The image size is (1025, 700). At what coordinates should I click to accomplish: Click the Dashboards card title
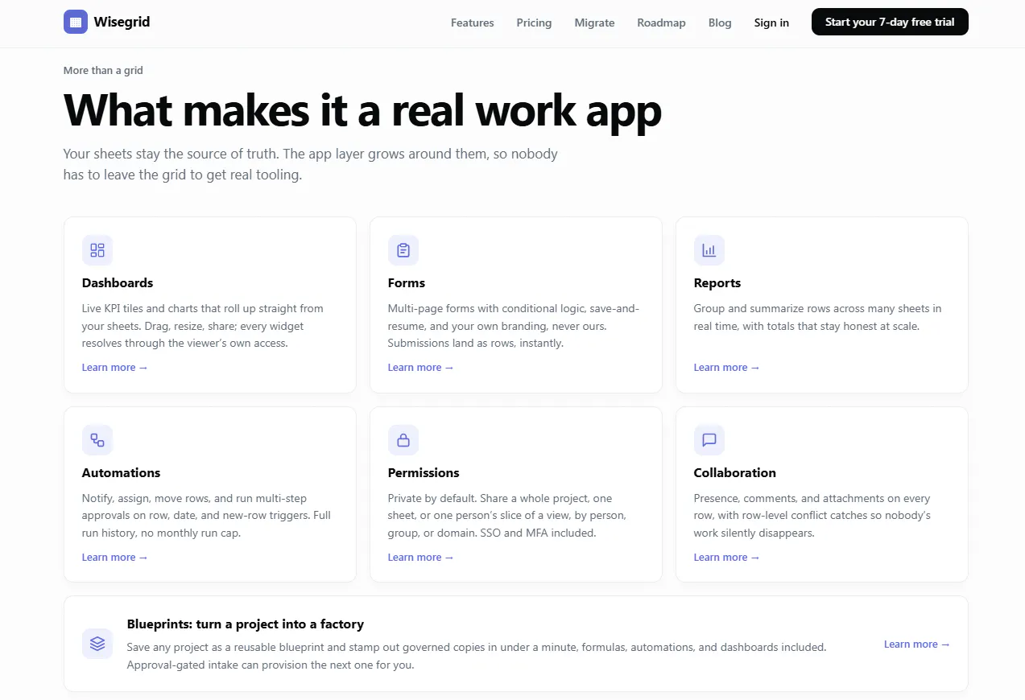coord(118,283)
